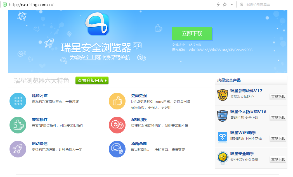Open the 瑞星安全助手 product link
293x177 pixels.
point(242,154)
